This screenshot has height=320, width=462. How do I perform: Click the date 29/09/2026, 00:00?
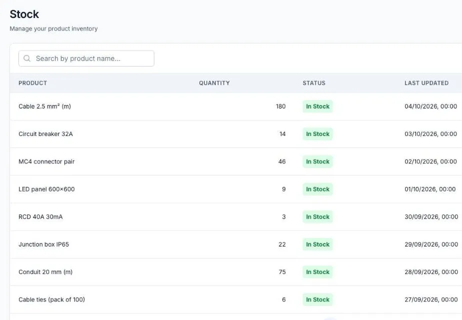(x=432, y=244)
